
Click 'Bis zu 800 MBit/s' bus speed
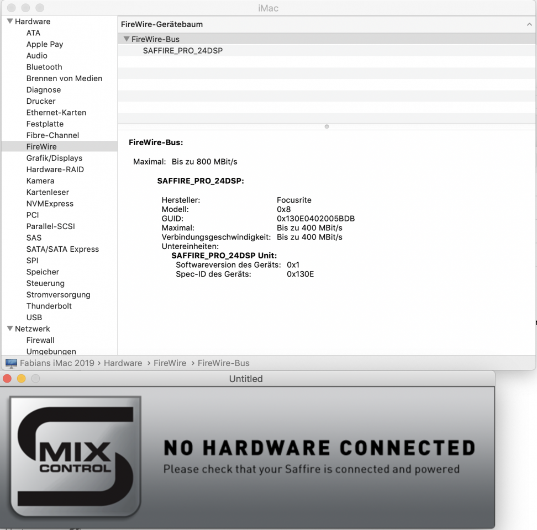(x=204, y=162)
